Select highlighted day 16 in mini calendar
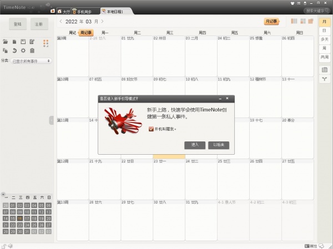This screenshot has width=333, height=249. point(20,218)
